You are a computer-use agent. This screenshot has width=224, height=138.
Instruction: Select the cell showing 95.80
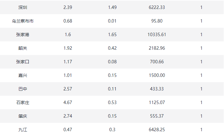pyautogui.click(x=157, y=21)
